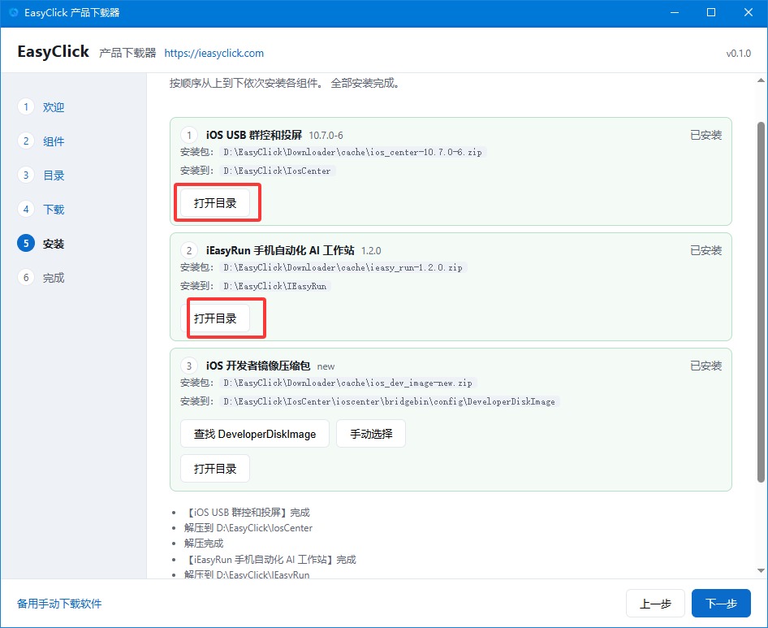This screenshot has width=768, height=628.
Task: Click 已安装 status of iEasyRun card
Action: coord(705,250)
